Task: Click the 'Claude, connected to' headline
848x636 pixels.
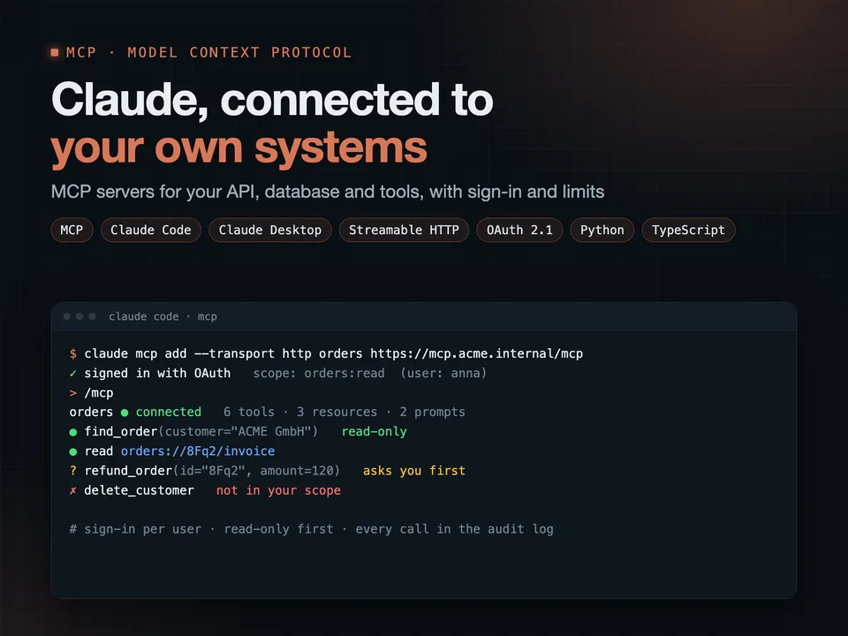Action: [272, 100]
